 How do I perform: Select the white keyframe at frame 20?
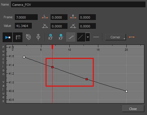(x=126, y=91)
